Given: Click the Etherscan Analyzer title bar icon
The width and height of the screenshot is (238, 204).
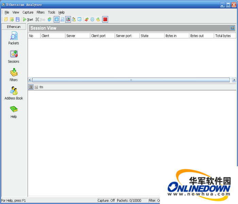Looking at the screenshot, I should 3,4.
